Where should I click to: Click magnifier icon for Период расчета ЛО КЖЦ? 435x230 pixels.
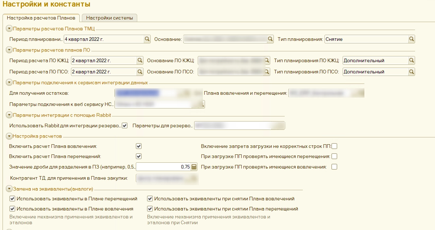[x=140, y=61]
